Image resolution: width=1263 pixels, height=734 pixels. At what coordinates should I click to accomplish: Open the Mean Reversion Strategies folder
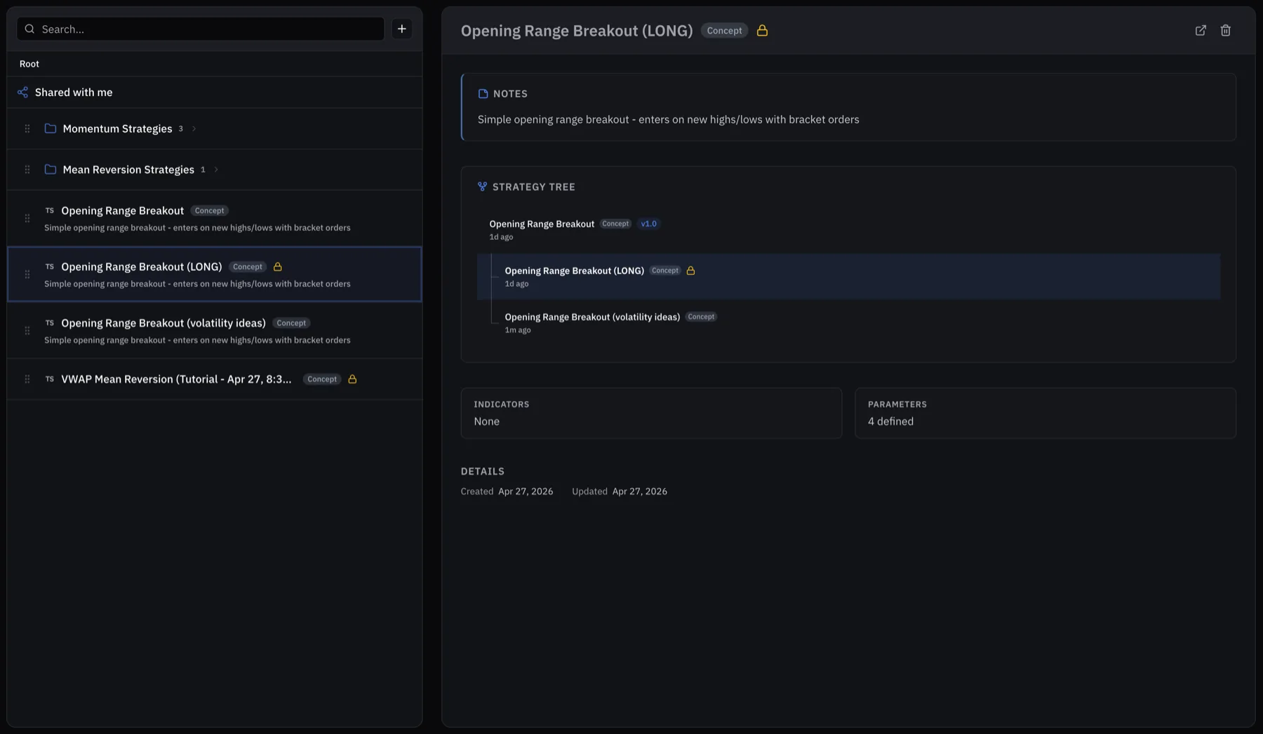point(215,169)
